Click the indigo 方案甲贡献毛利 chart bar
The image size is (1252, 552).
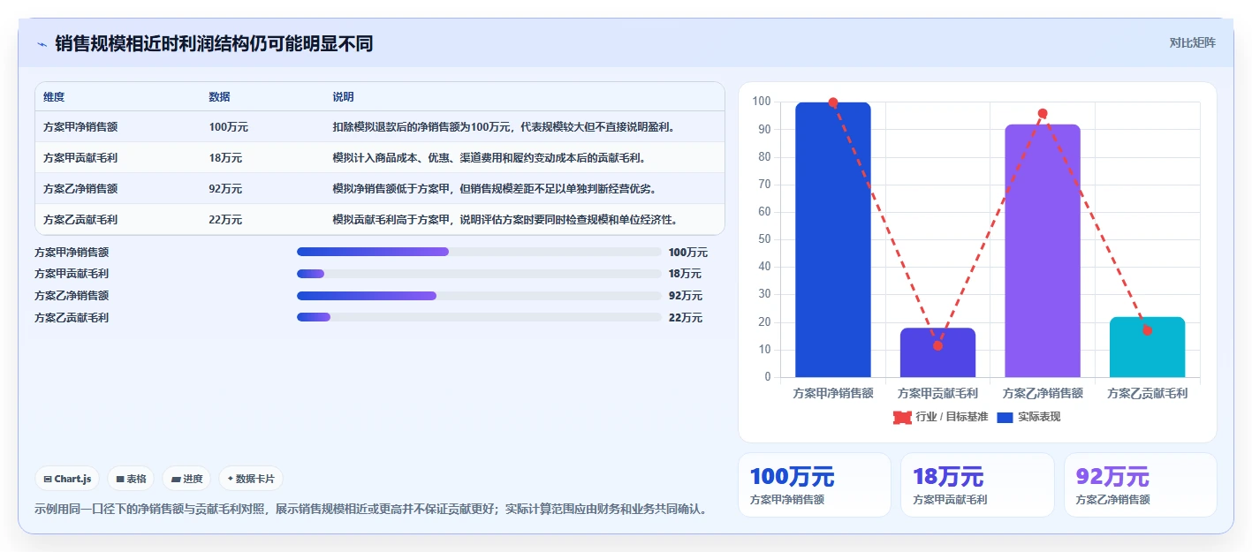pos(937,352)
